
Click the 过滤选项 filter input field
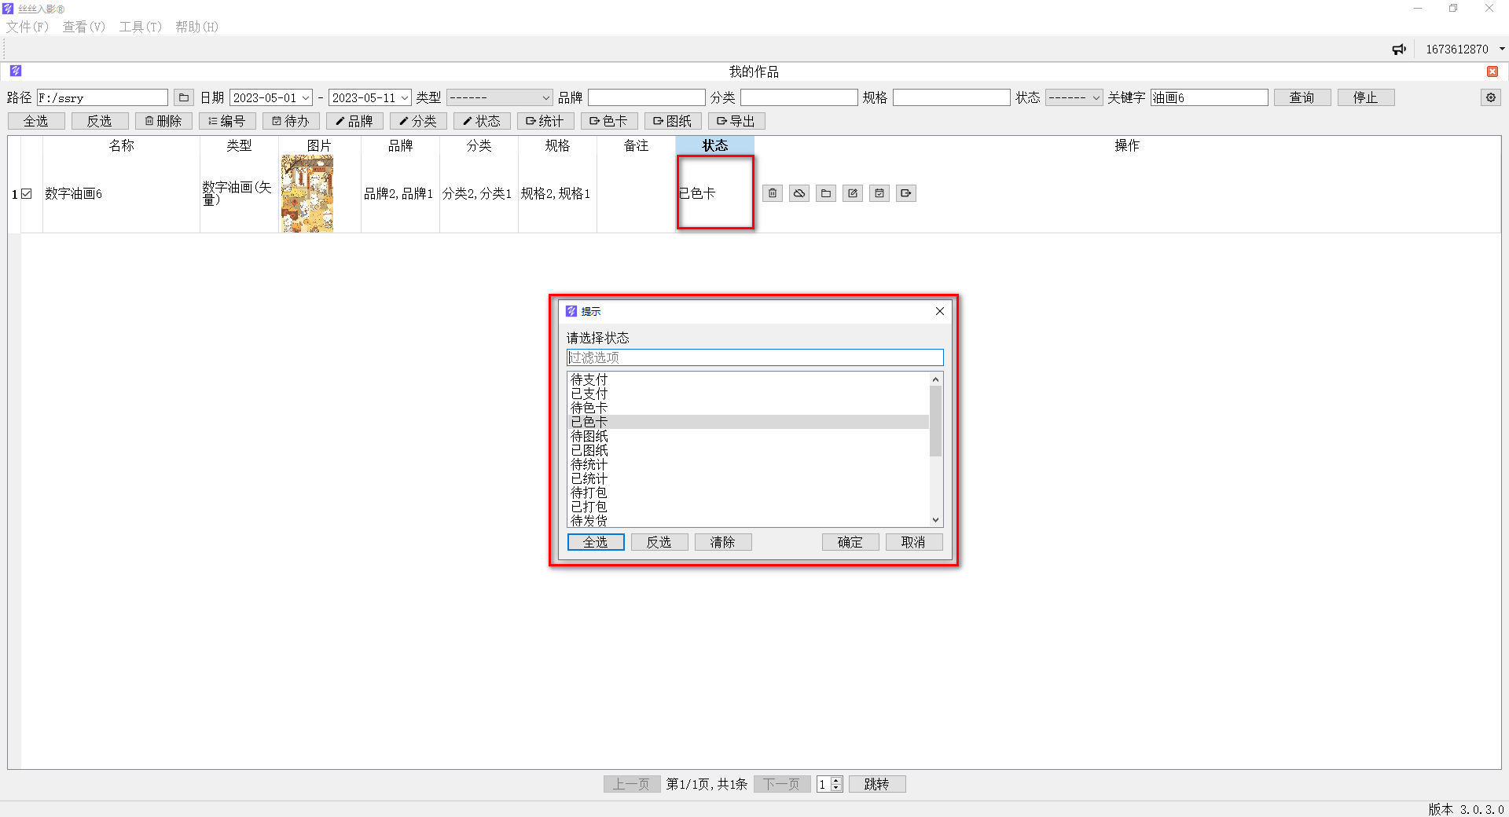click(754, 357)
